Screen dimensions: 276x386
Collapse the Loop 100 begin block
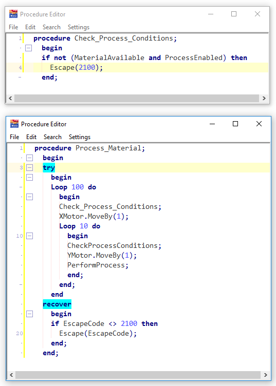pyautogui.click(x=30, y=197)
